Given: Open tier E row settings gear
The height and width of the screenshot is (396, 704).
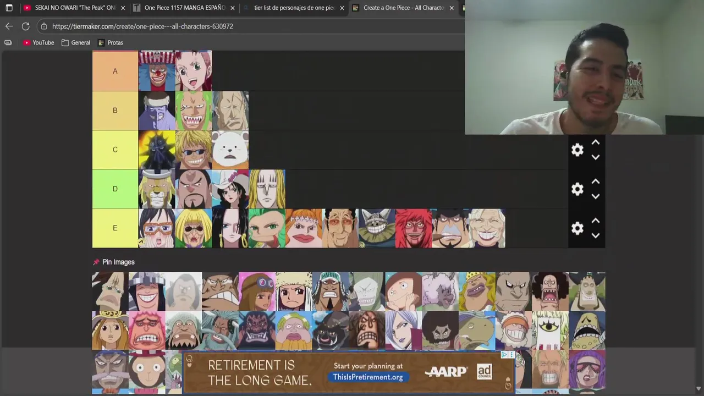Looking at the screenshot, I should pyautogui.click(x=577, y=228).
